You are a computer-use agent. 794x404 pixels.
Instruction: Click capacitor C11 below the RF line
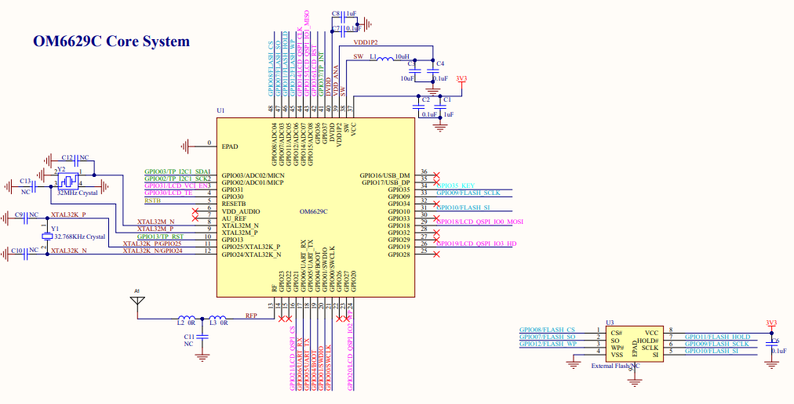[x=202, y=335]
